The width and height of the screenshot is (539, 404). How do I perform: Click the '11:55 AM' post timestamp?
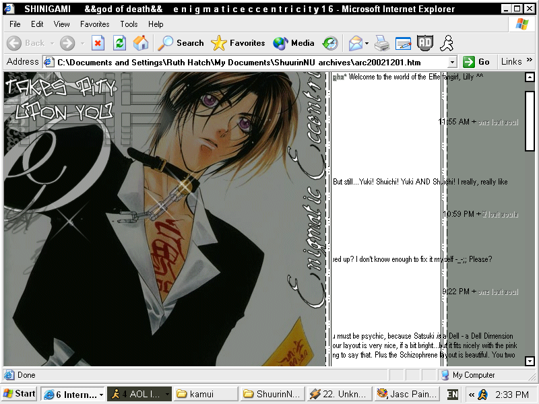(x=453, y=122)
